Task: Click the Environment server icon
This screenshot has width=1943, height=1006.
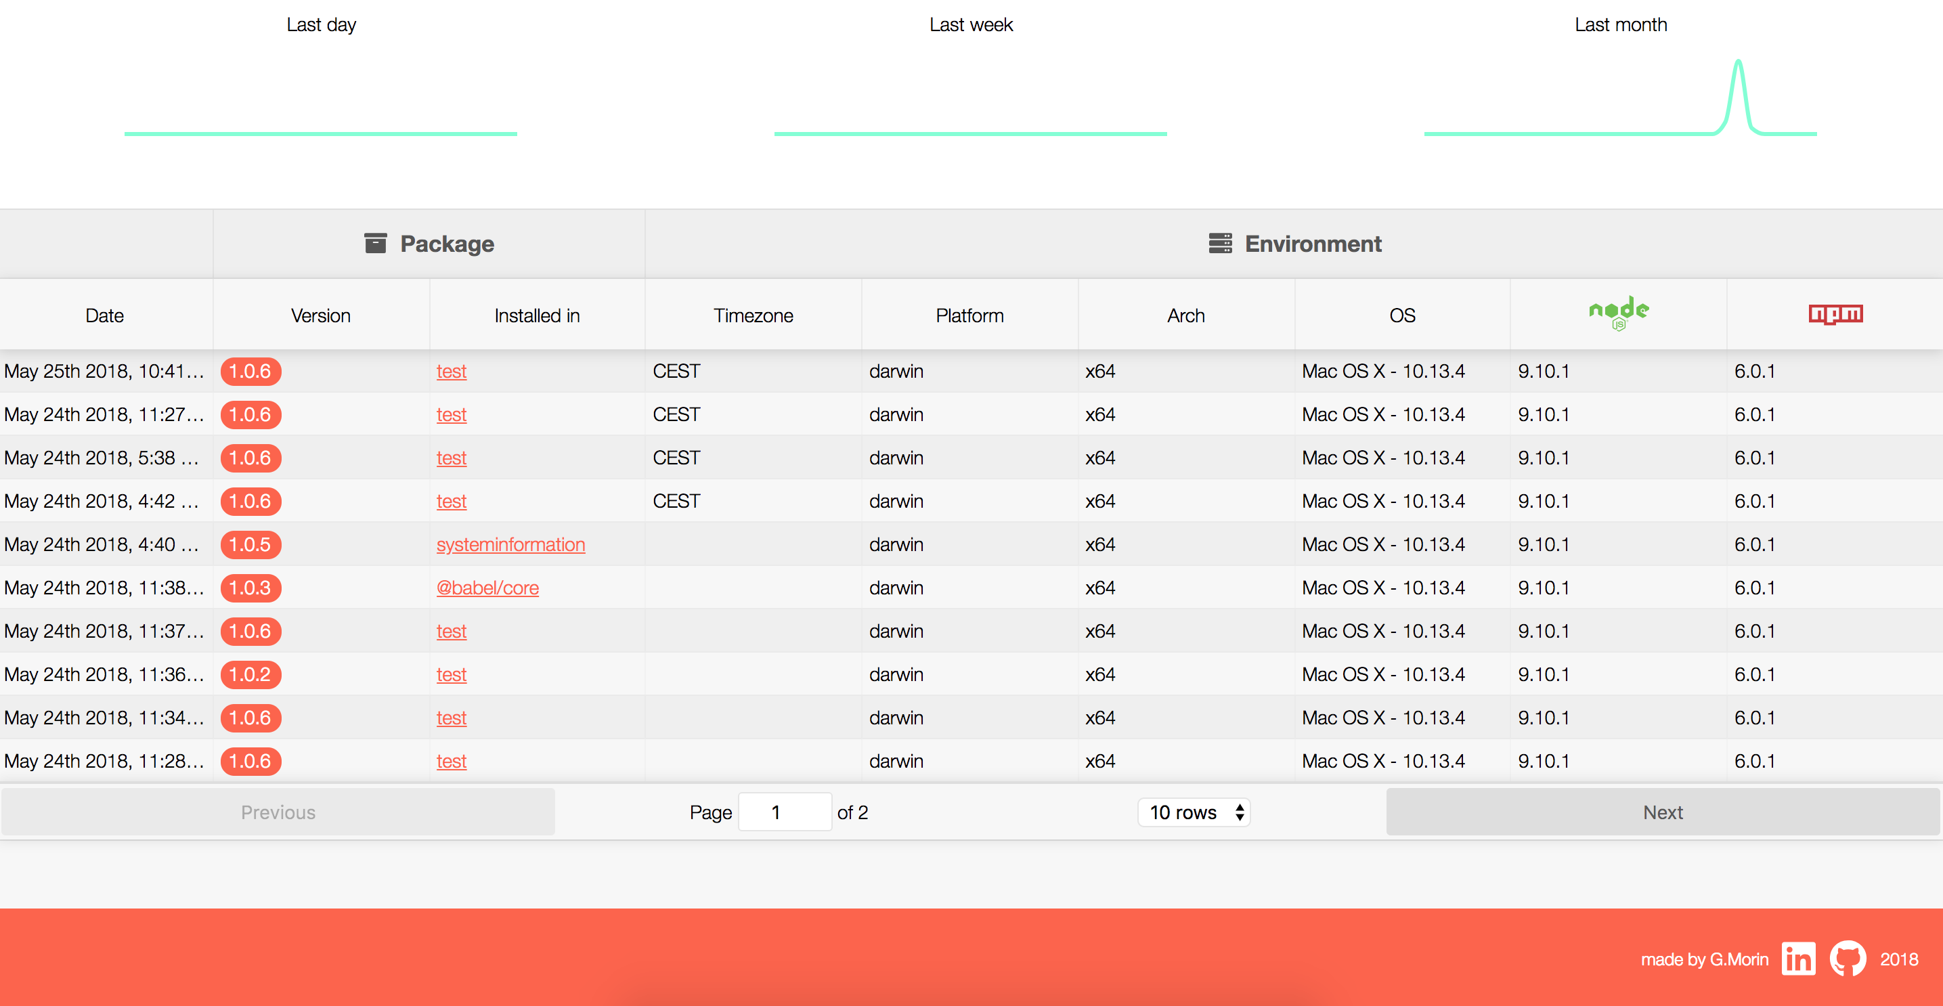Action: pyautogui.click(x=1220, y=244)
